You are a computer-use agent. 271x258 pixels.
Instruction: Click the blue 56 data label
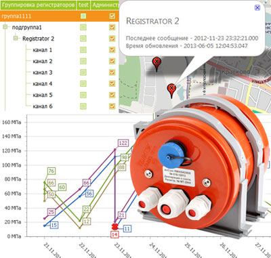point(89,194)
